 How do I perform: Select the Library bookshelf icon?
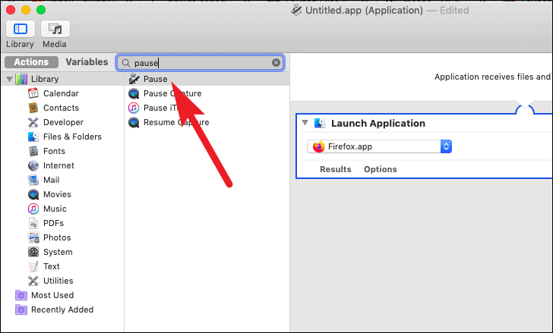21,79
